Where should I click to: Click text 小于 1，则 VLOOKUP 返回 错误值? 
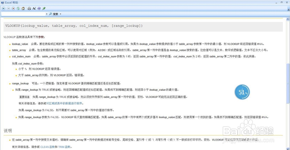click(x=39, y=69)
